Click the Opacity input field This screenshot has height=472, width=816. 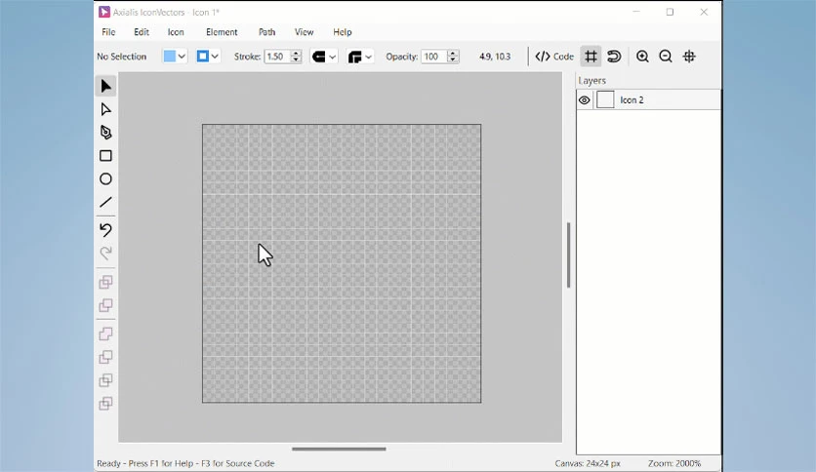click(x=434, y=57)
